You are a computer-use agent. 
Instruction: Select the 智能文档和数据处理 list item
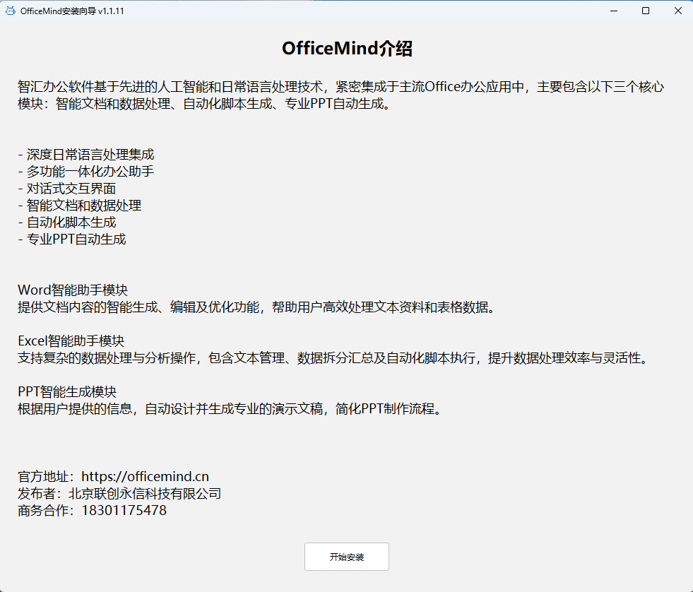79,206
